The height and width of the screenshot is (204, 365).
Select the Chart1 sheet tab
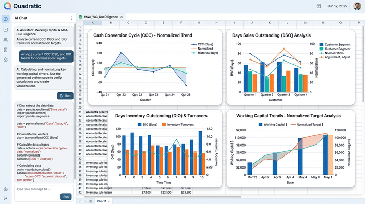coord(103,201)
